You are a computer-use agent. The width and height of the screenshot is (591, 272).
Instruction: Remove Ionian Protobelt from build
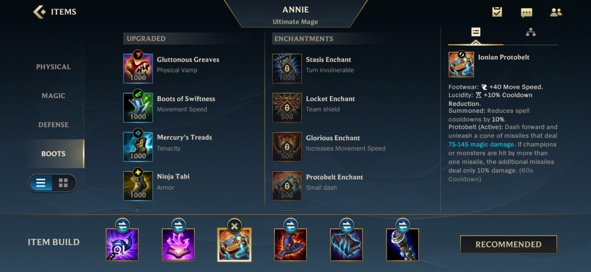234,226
